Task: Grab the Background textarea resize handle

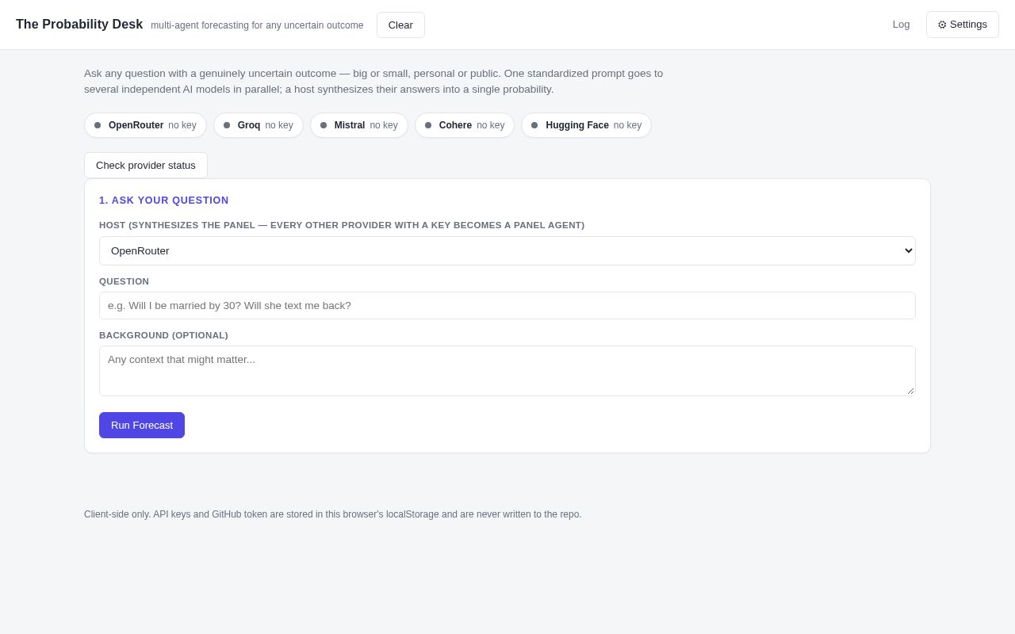Action: click(910, 391)
